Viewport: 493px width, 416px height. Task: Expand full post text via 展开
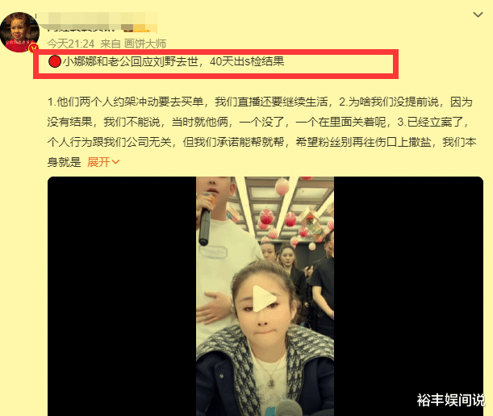[98, 162]
